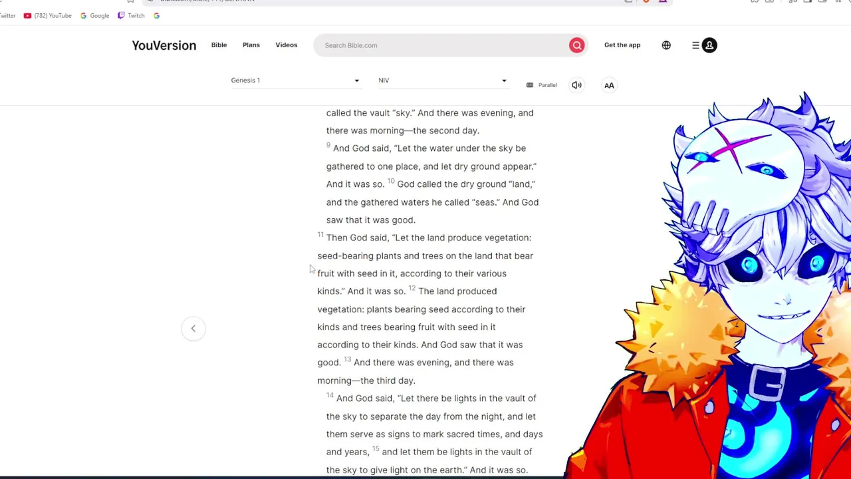Viewport: 851px width, 479px height.
Task: Open AA font settings
Action: [609, 85]
